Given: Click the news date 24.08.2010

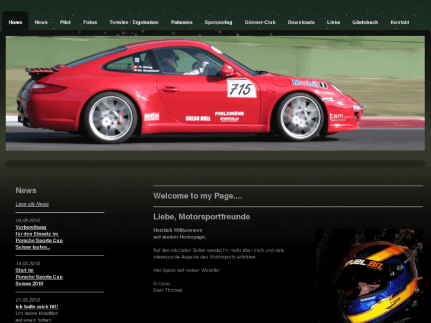Looking at the screenshot, I should coord(28,220).
